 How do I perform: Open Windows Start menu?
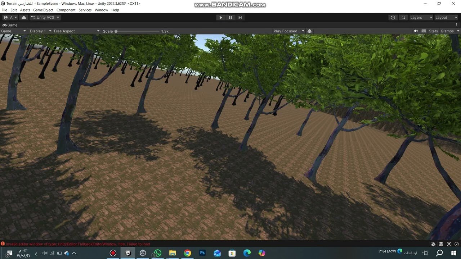coord(453,253)
